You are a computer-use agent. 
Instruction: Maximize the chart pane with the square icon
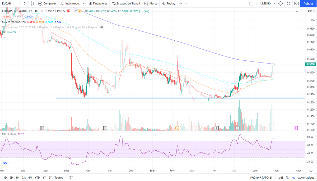pyautogui.click(x=302, y=11)
